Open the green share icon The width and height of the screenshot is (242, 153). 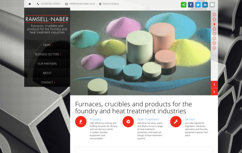tap(184, 5)
